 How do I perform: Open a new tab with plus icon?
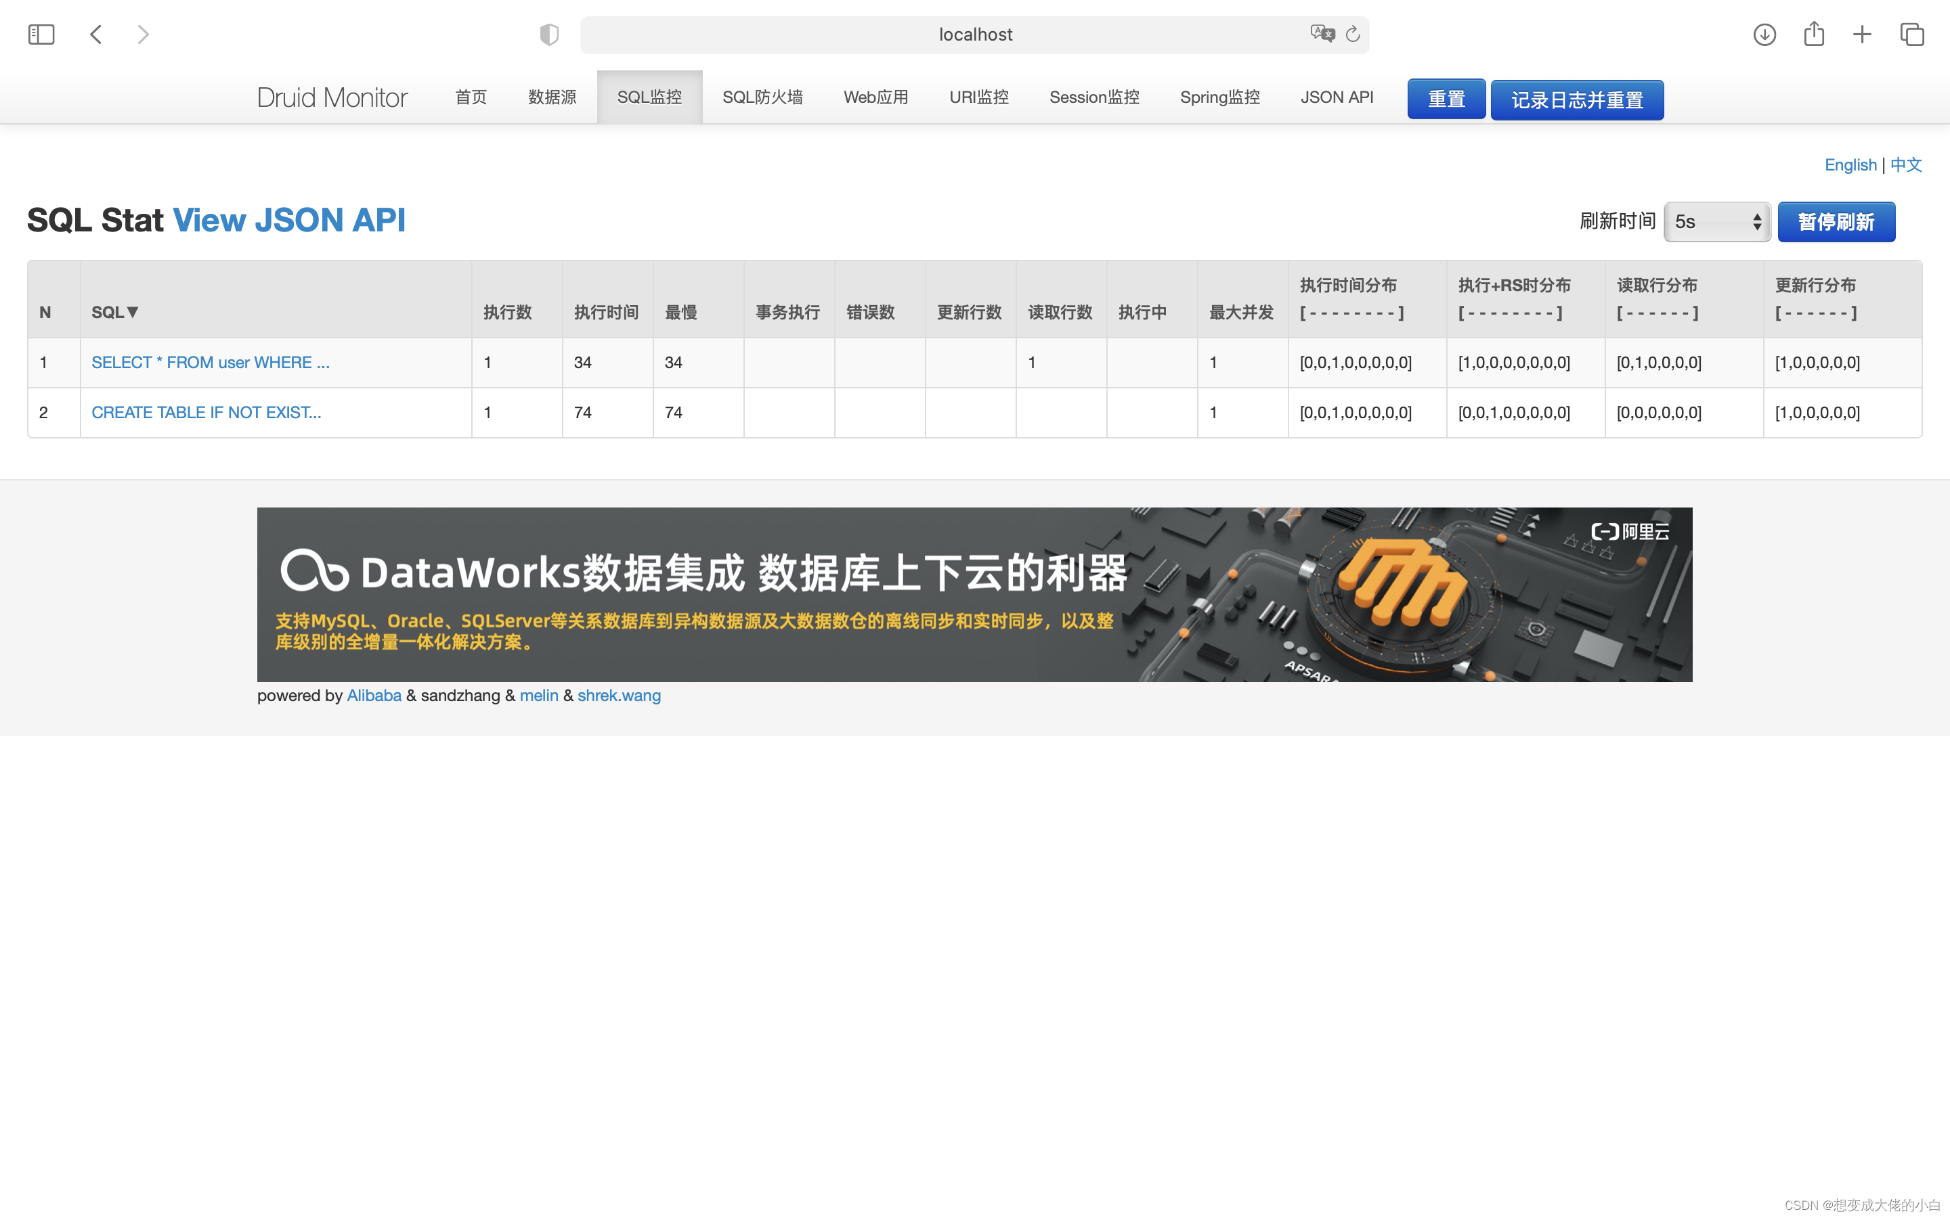coord(1862,35)
